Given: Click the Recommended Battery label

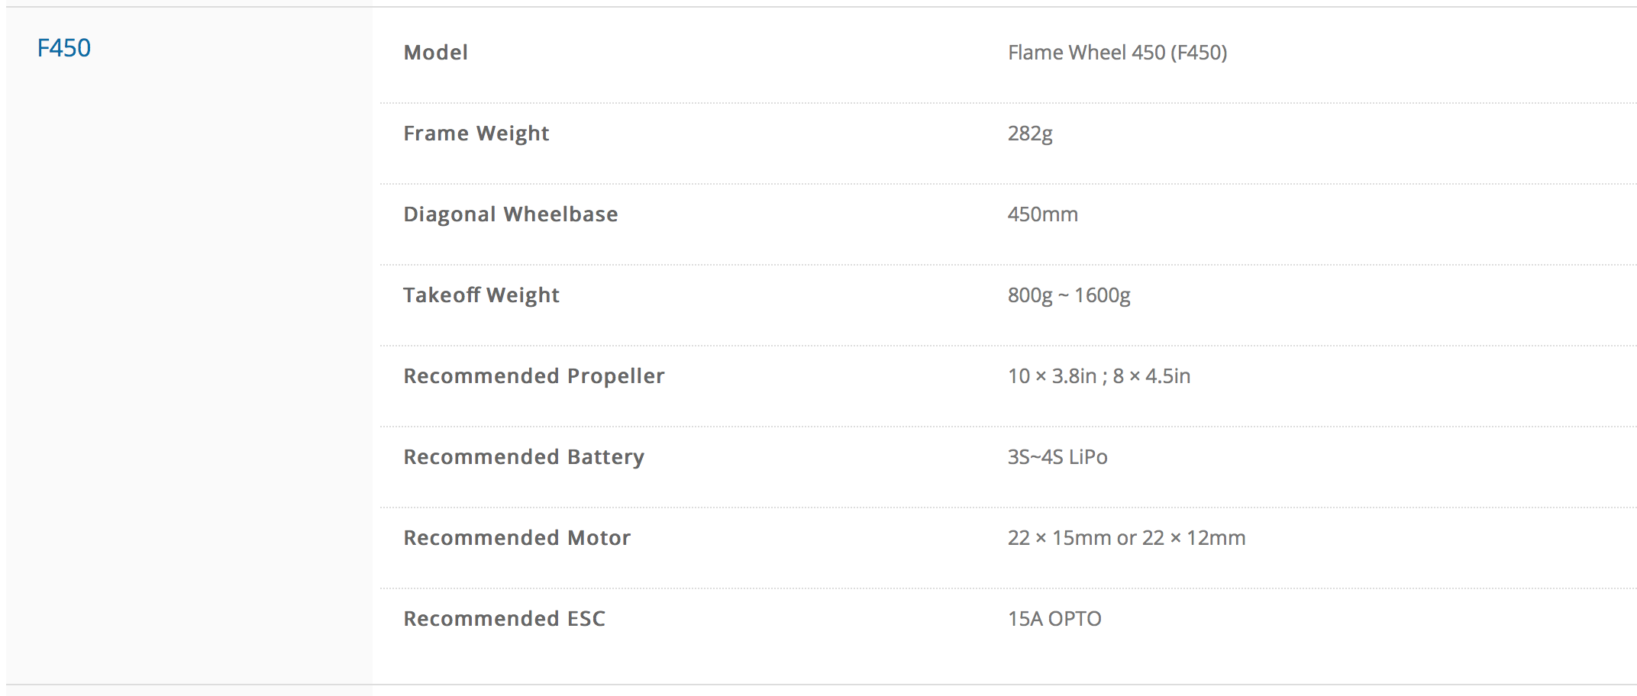Looking at the screenshot, I should click(524, 457).
